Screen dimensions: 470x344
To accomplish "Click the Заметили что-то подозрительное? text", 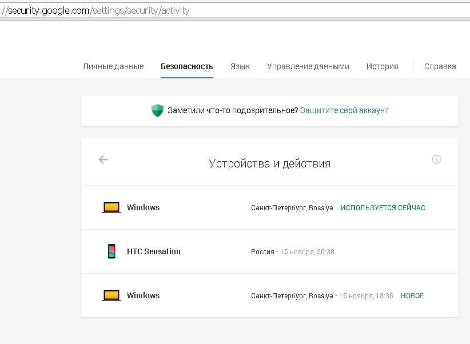I will pos(233,111).
